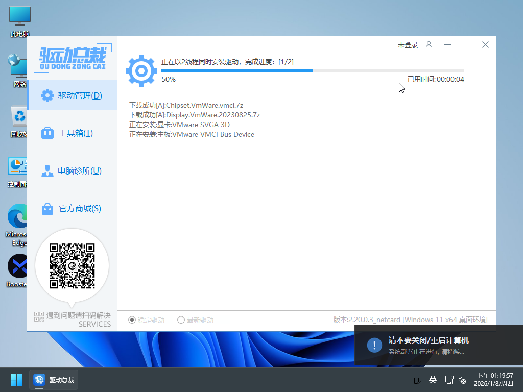Switch to 驱动管理(D) tab
523x392 pixels.
pyautogui.click(x=72, y=95)
